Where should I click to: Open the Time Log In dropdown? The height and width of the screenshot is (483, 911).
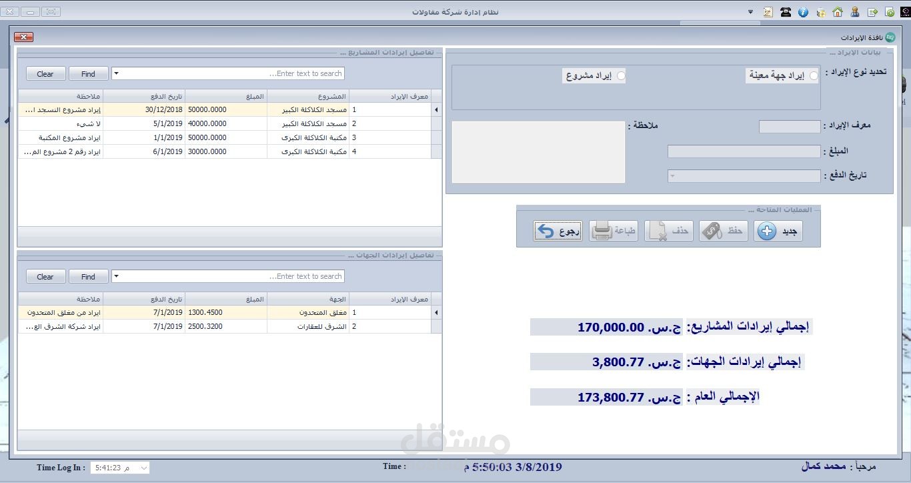pyautogui.click(x=143, y=468)
